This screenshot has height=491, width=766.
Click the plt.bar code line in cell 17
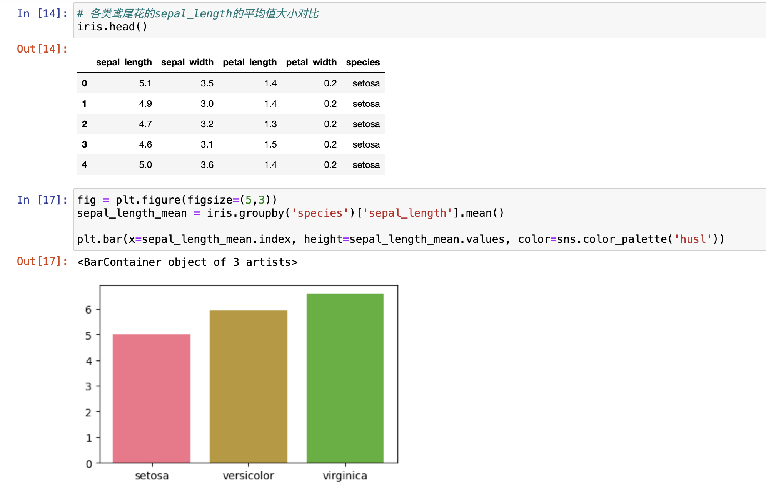click(401, 239)
